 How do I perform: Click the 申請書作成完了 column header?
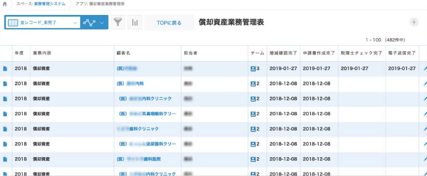(x=319, y=54)
